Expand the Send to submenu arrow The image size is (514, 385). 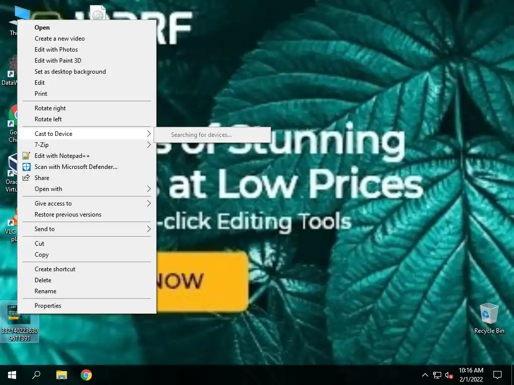pyautogui.click(x=149, y=229)
